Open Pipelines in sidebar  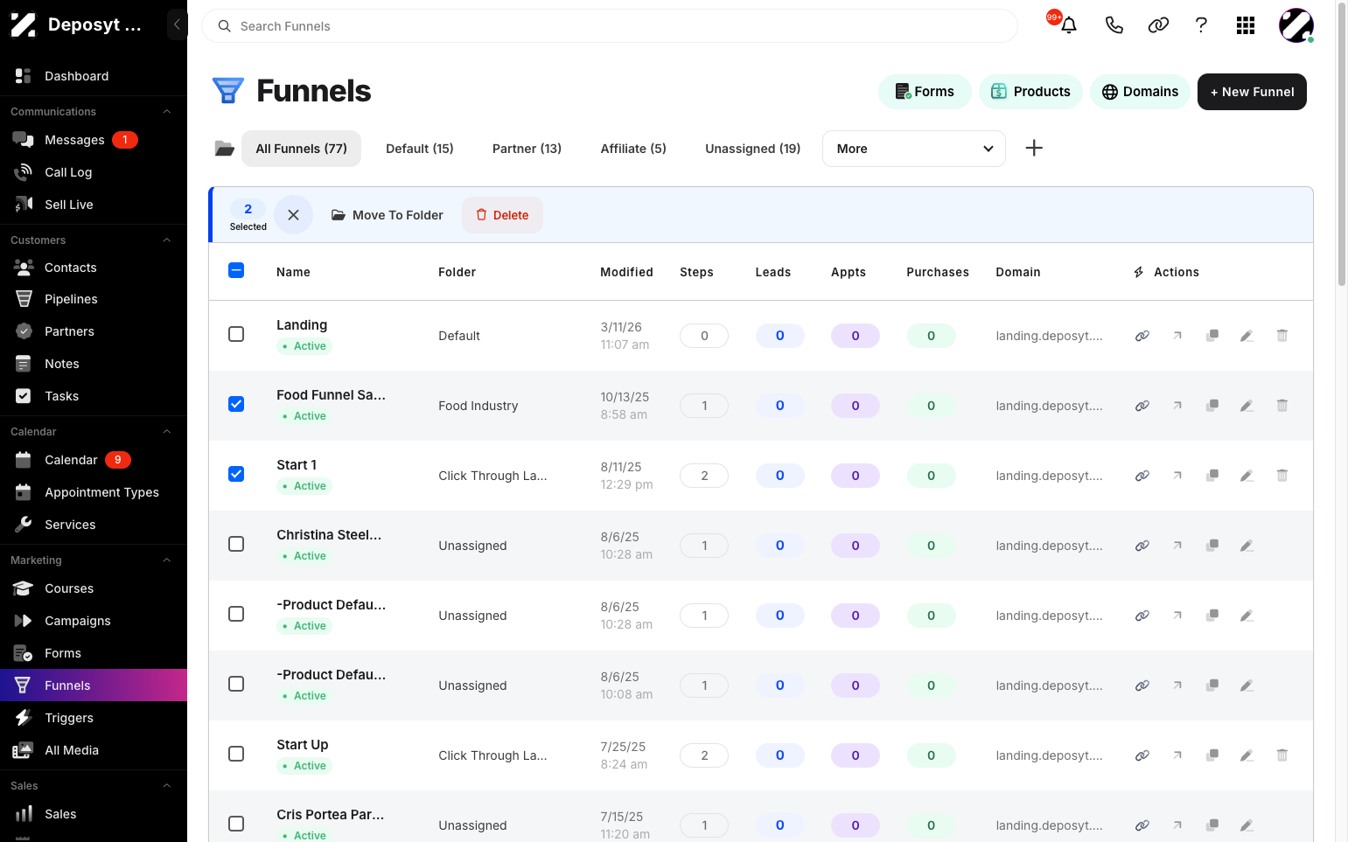click(x=94, y=299)
